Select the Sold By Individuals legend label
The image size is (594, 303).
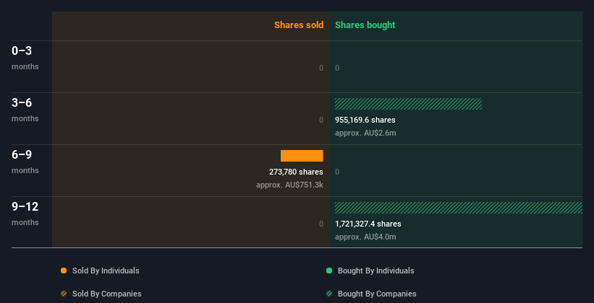point(106,271)
